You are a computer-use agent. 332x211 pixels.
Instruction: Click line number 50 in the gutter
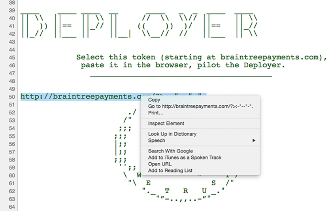coord(12,97)
